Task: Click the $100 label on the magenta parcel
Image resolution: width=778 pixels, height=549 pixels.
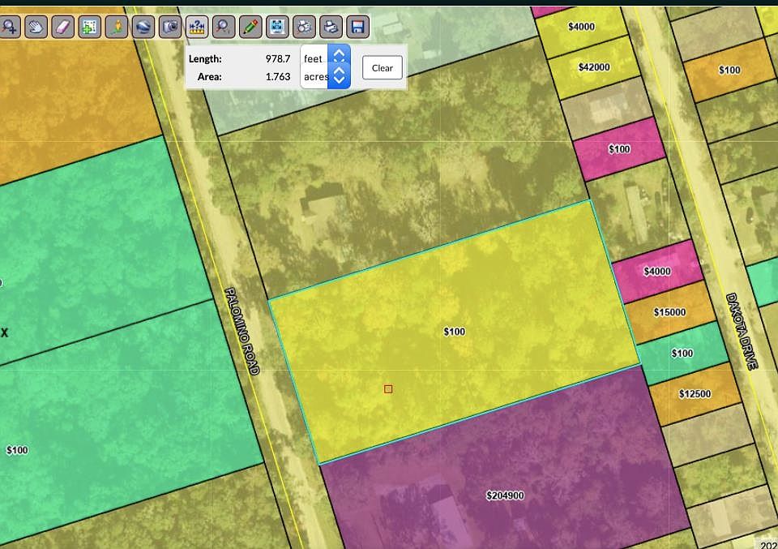Action: [619, 149]
